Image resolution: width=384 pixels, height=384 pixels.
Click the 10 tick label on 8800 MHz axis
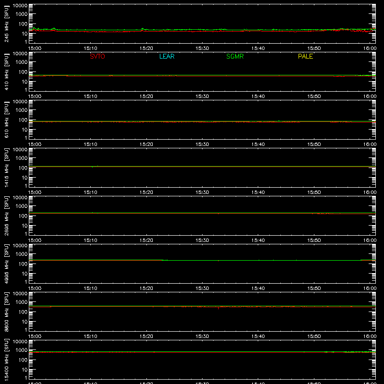25,322
